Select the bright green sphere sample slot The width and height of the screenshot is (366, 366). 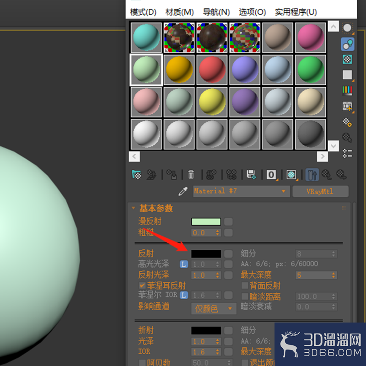(311, 70)
